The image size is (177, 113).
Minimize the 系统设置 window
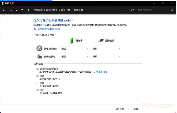pyautogui.click(x=154, y=3)
